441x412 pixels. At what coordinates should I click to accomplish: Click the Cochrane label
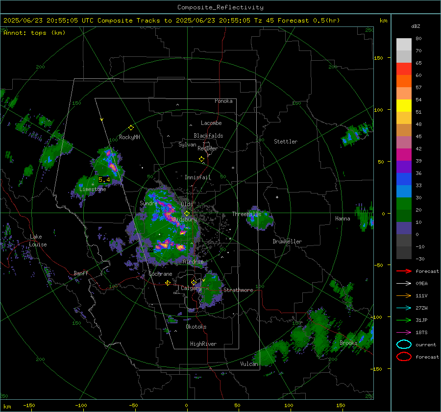click(x=160, y=274)
